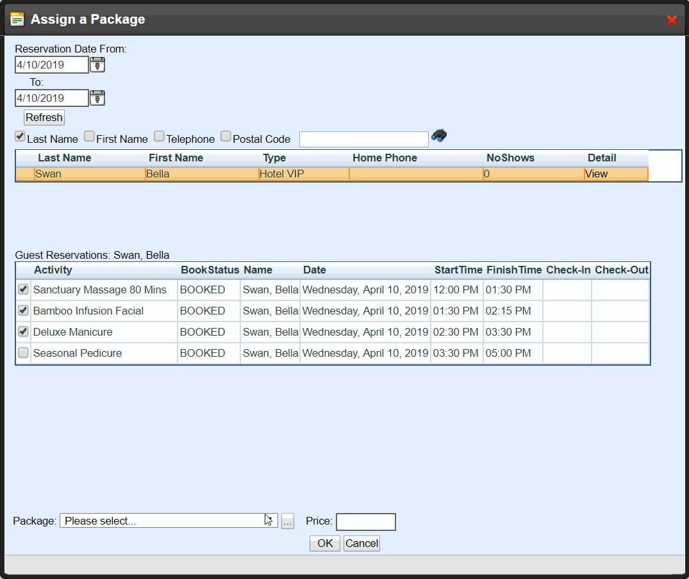Click the Activity column header

click(x=53, y=270)
